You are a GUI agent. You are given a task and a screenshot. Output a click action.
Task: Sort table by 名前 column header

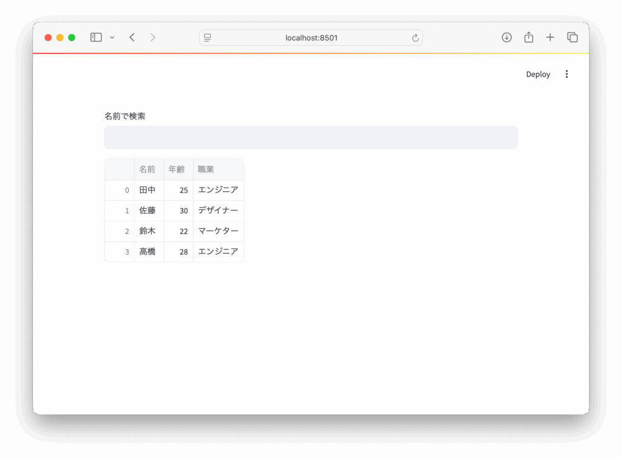click(148, 169)
